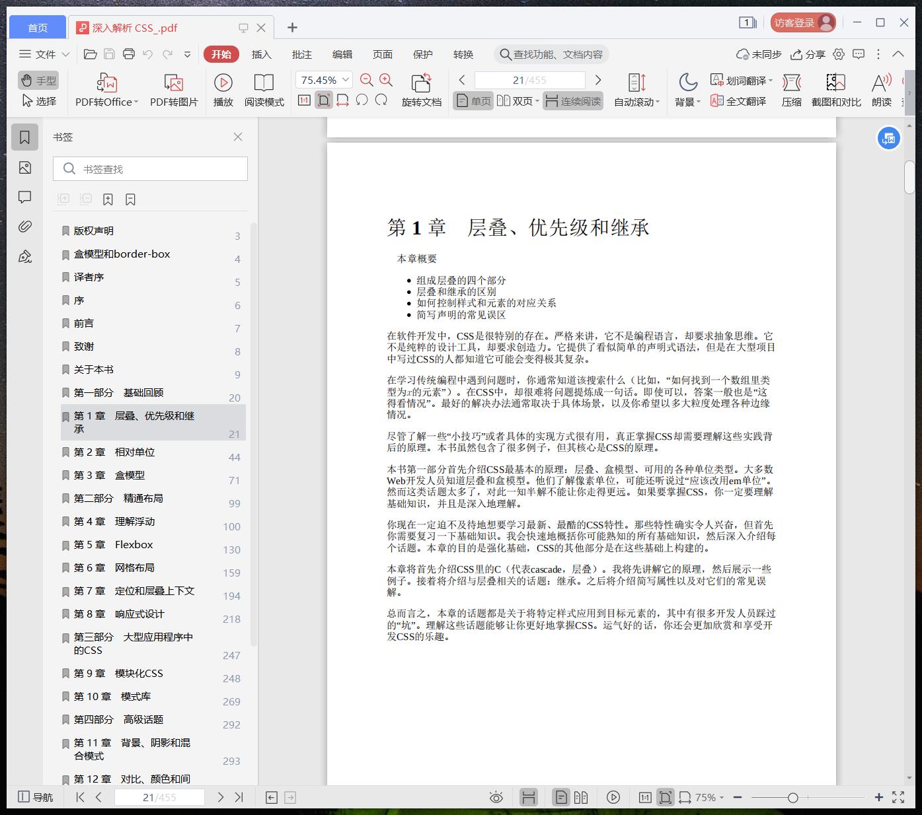Screen dimensions: 922x815
Task: Jump to last page in status bar
Action: [239, 797]
